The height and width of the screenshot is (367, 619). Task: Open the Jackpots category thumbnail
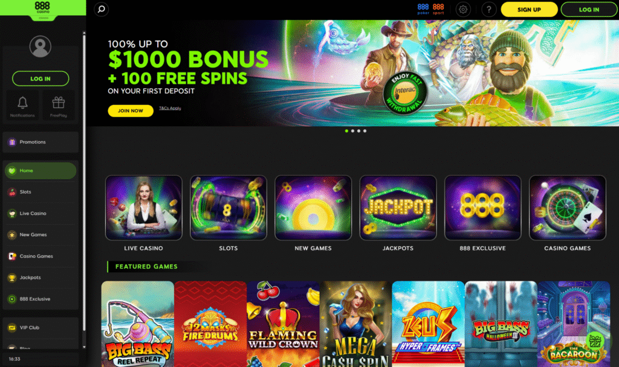398,208
